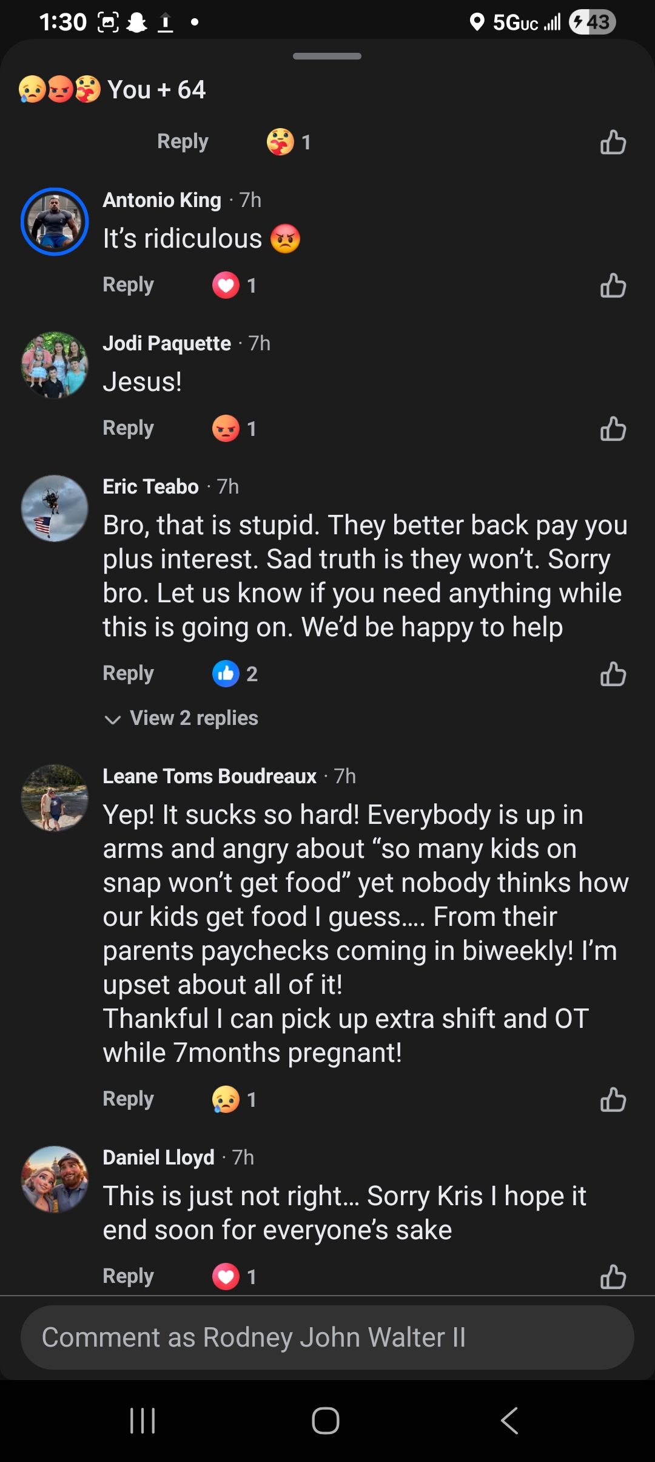View angry reaction on Jodi Paquette's comment
This screenshot has width=655, height=1462.
click(x=233, y=429)
